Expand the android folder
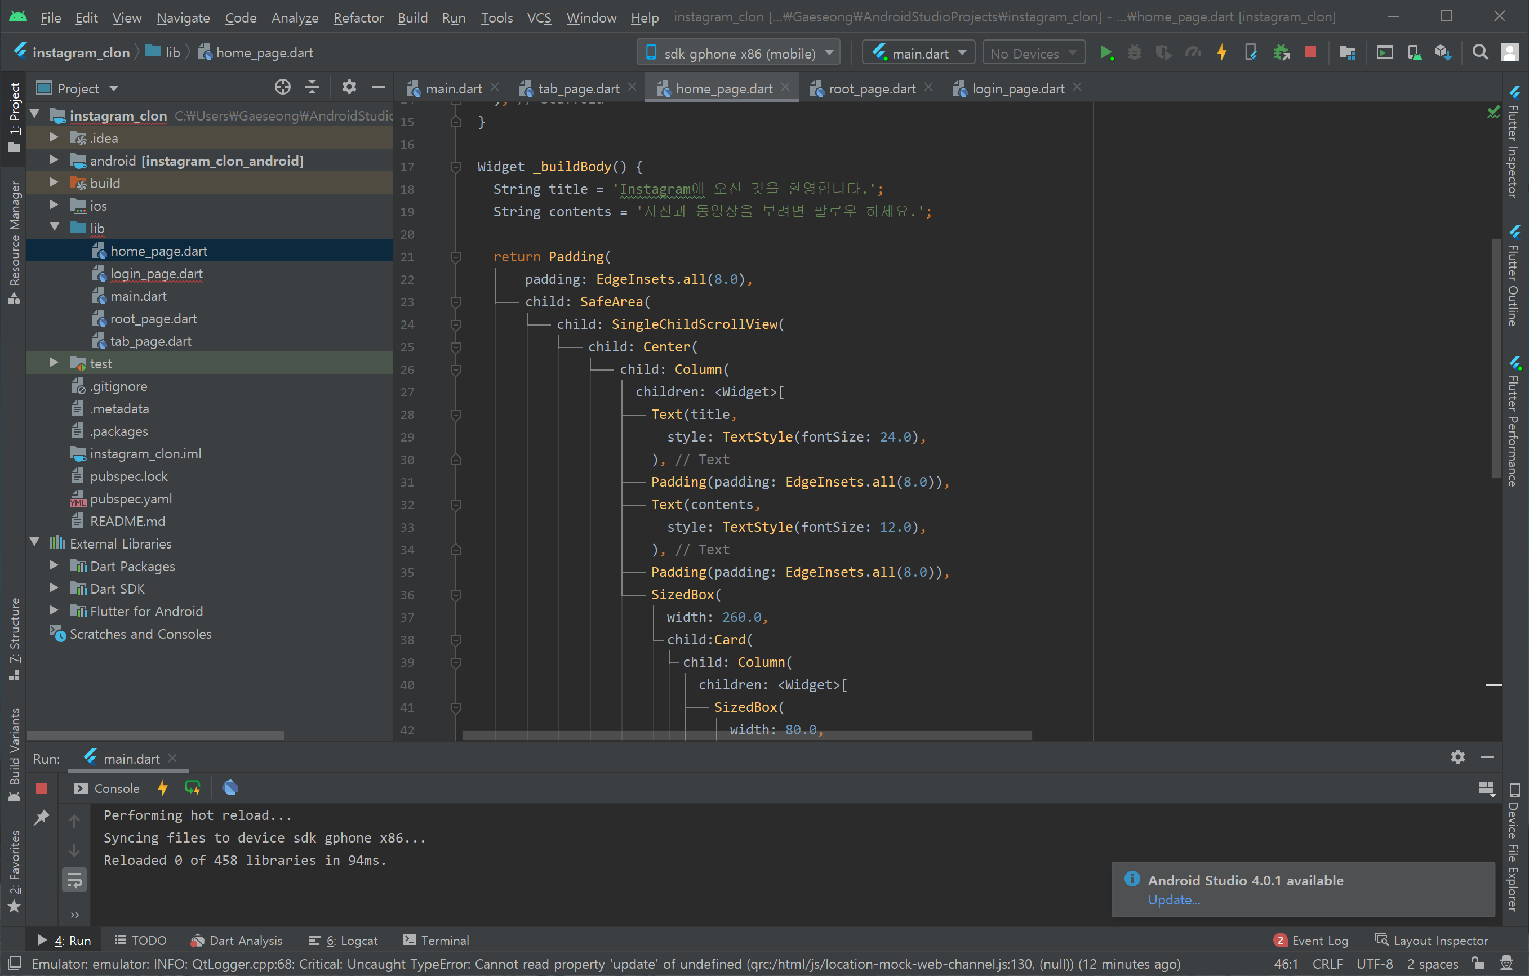This screenshot has width=1529, height=976. pyautogui.click(x=54, y=161)
